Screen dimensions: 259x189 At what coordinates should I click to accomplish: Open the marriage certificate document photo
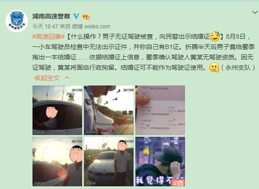coord(160,110)
